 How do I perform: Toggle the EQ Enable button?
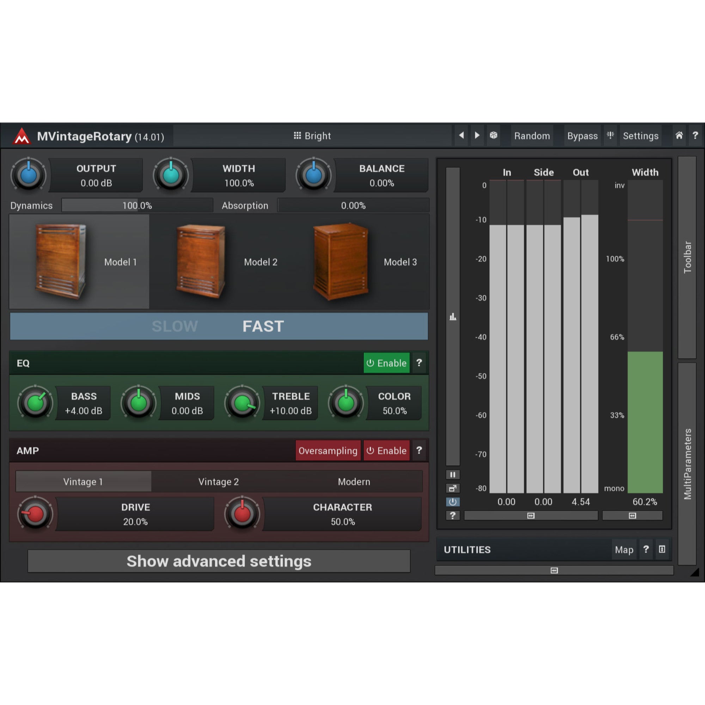pos(386,363)
